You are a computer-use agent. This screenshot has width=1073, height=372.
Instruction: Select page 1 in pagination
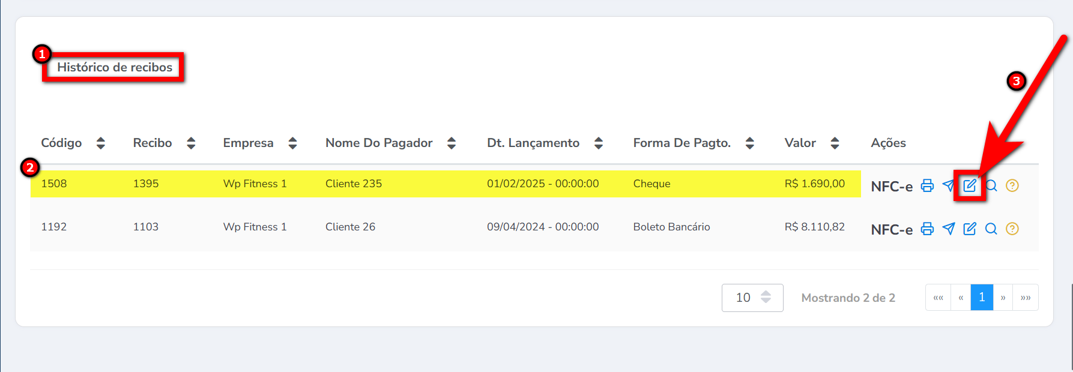(x=982, y=298)
